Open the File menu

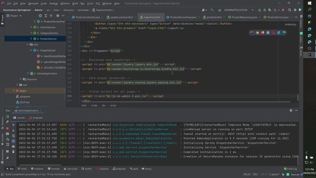[x=9, y=3]
